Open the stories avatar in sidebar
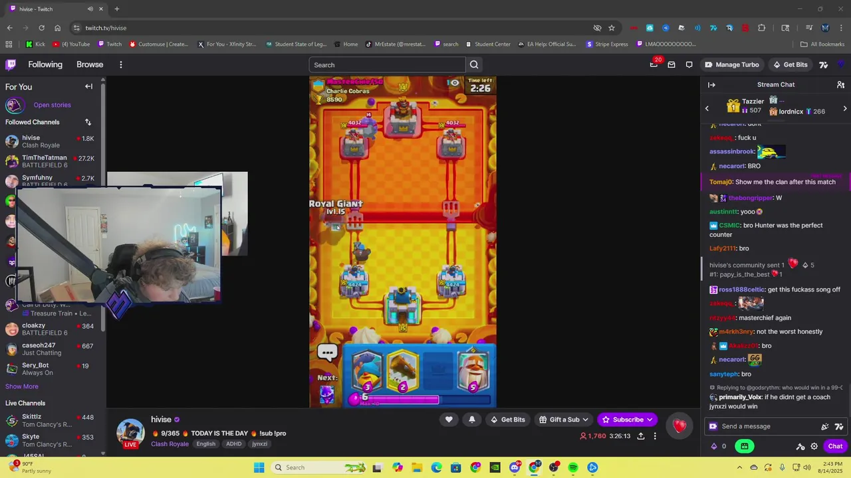The image size is (851, 478). (x=14, y=105)
